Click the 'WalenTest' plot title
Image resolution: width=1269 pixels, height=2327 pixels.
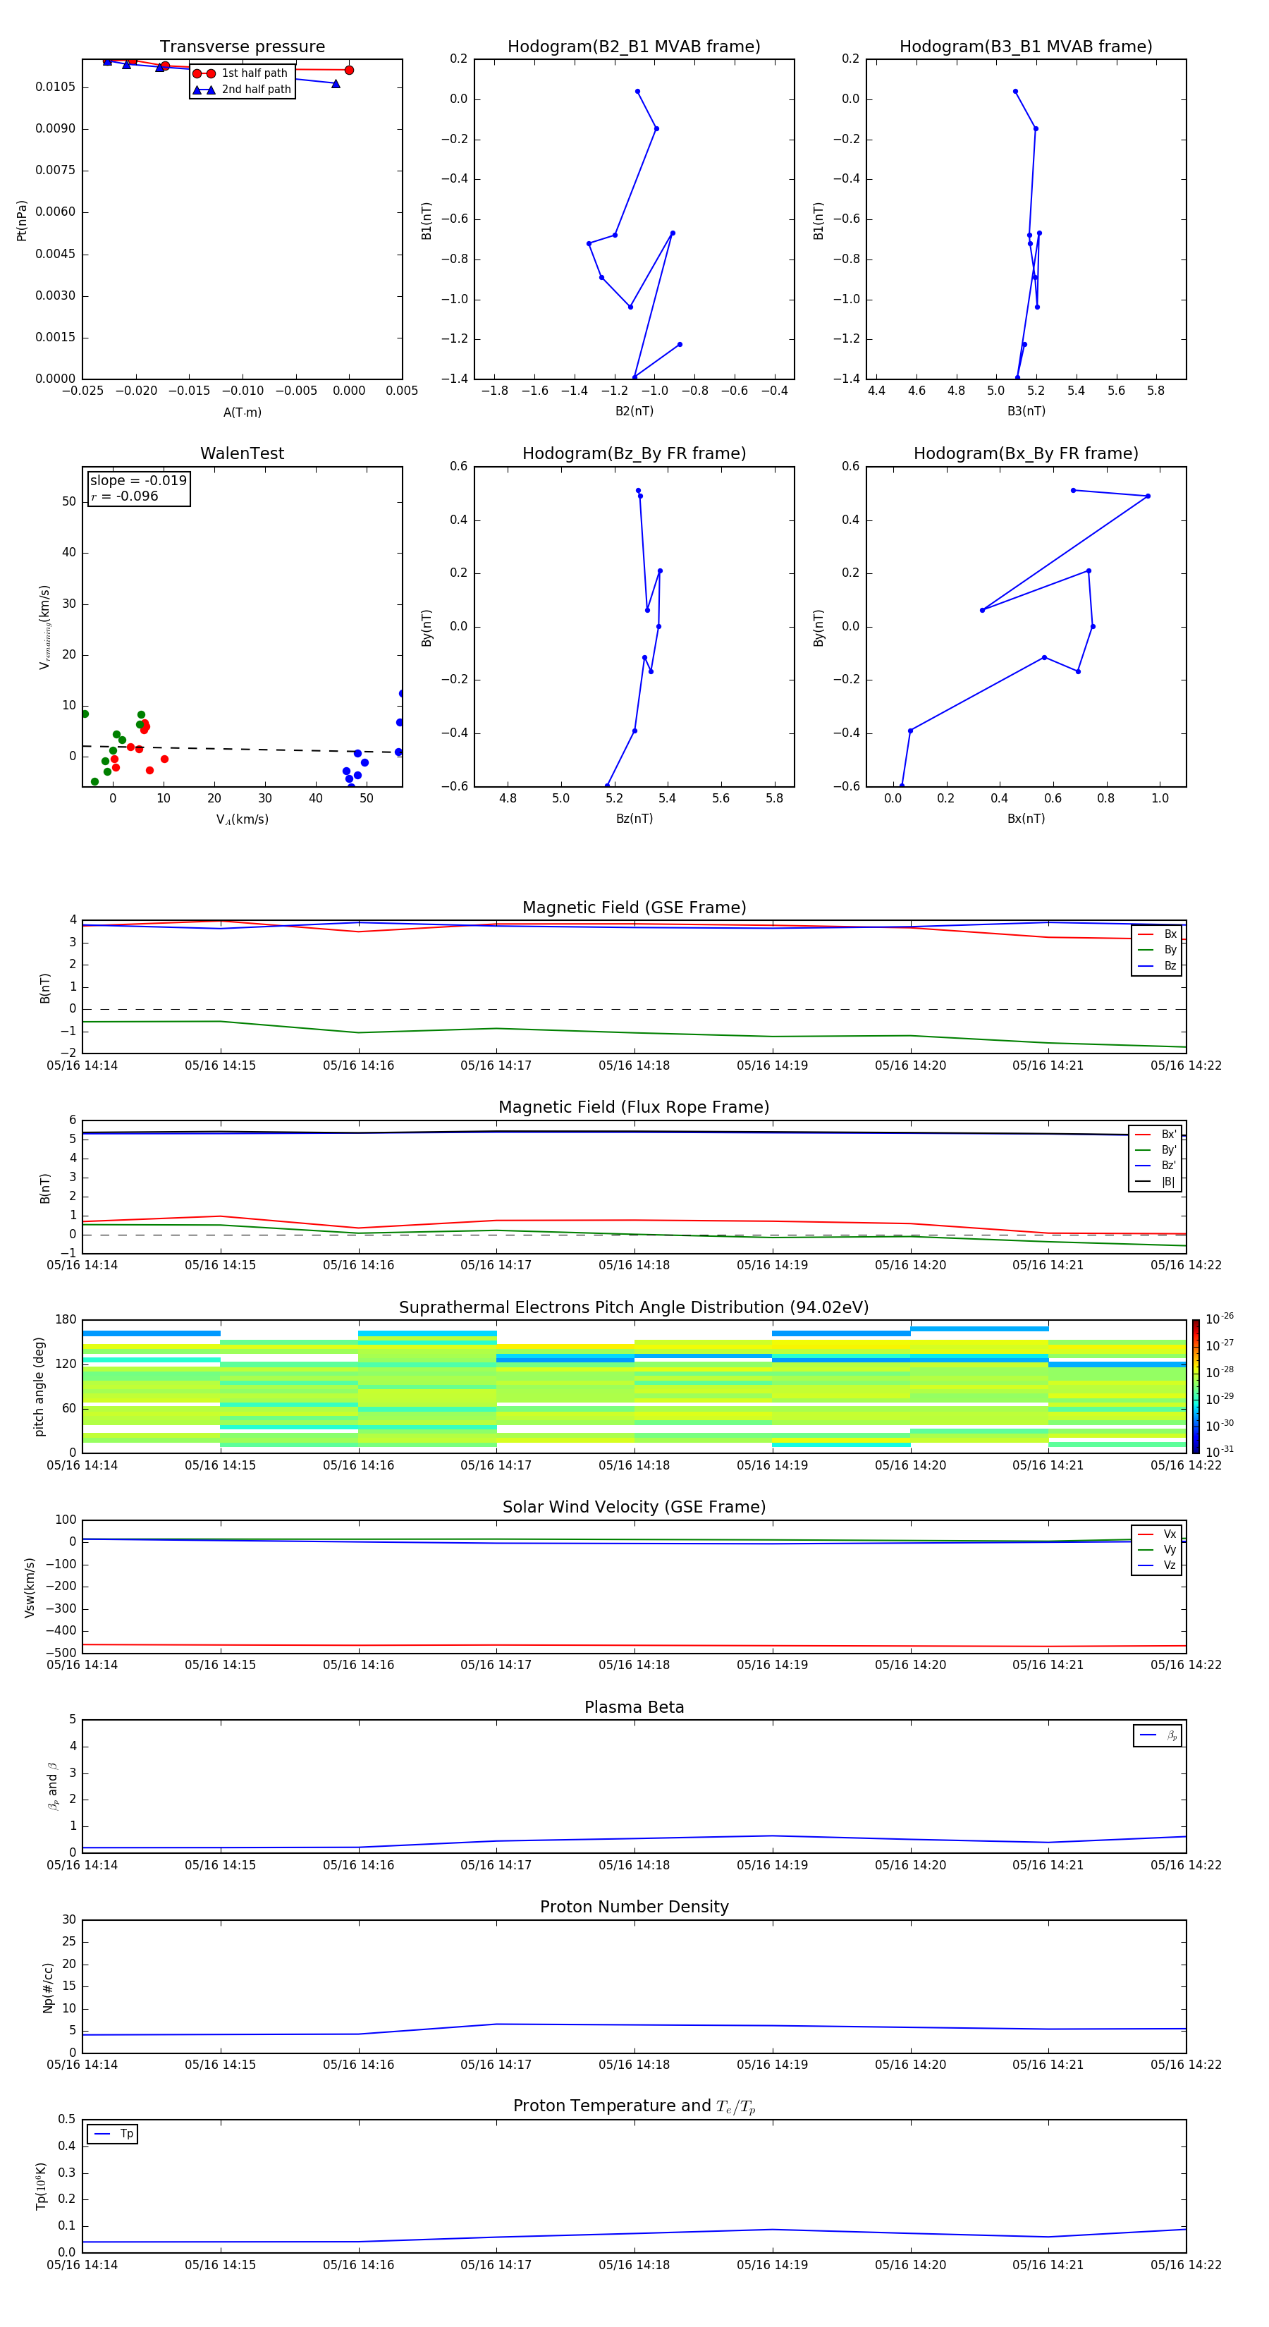(x=242, y=453)
